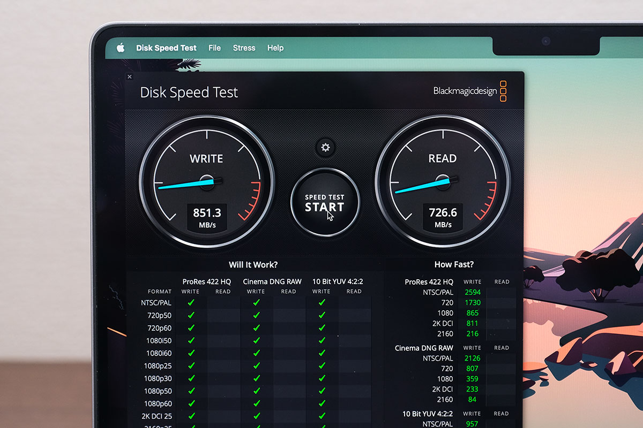Open the Stress menu
The width and height of the screenshot is (643, 428).
244,48
